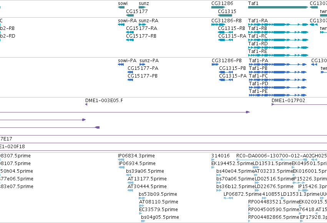Screen dimensions: 327x223
Task: Select EST IP06934.5prime
Action: tap(137, 164)
